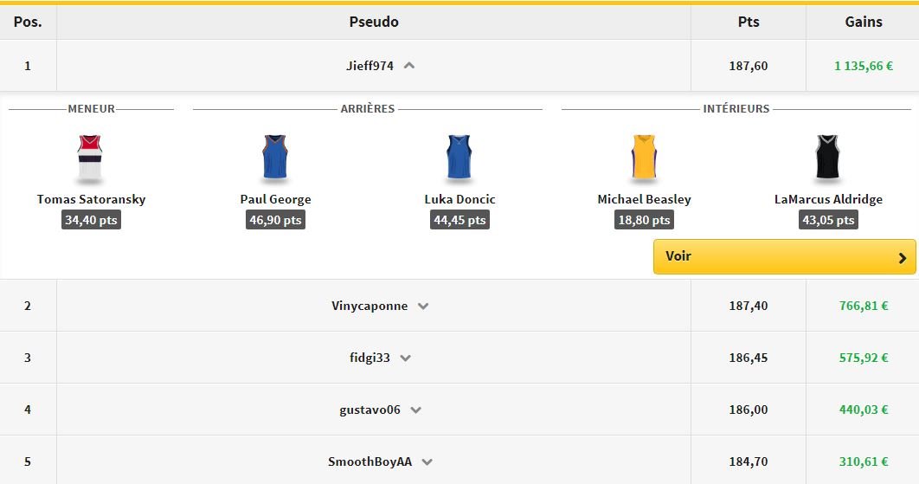Click Luka Doncic's jersey icon
Screen dimensions: 919x484
pos(459,158)
